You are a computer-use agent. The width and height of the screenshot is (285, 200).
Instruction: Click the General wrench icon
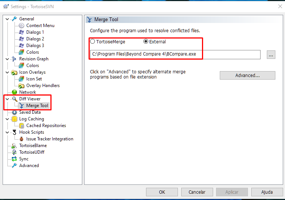click(x=14, y=19)
